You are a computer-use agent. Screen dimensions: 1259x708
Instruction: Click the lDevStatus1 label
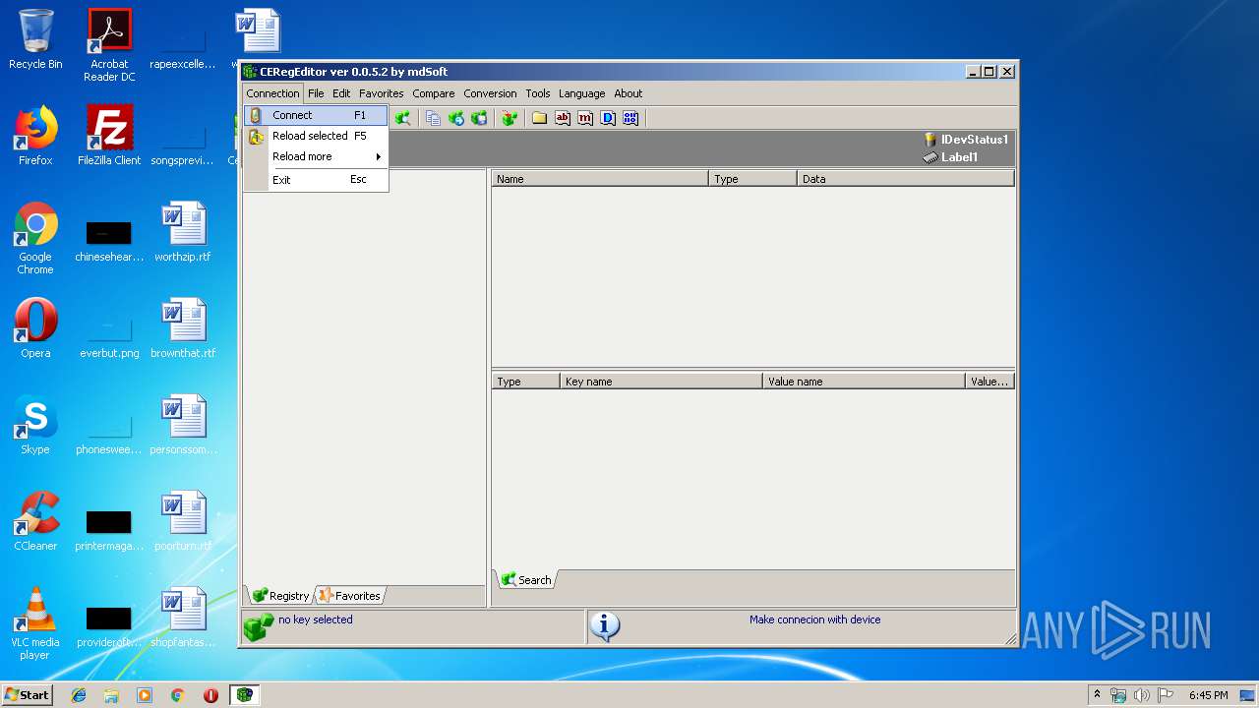click(x=975, y=140)
